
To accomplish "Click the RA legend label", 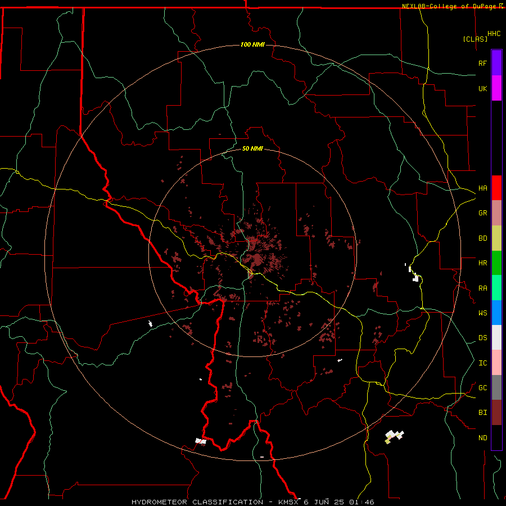I will pos(482,288).
